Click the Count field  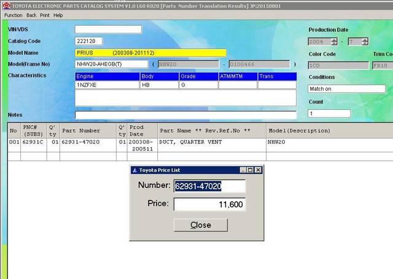click(329, 113)
